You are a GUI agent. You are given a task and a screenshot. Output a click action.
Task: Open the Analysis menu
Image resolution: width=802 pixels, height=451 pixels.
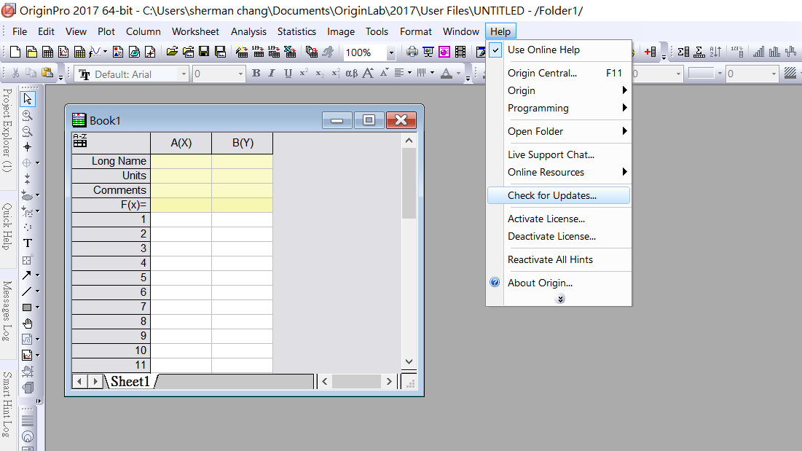click(248, 31)
